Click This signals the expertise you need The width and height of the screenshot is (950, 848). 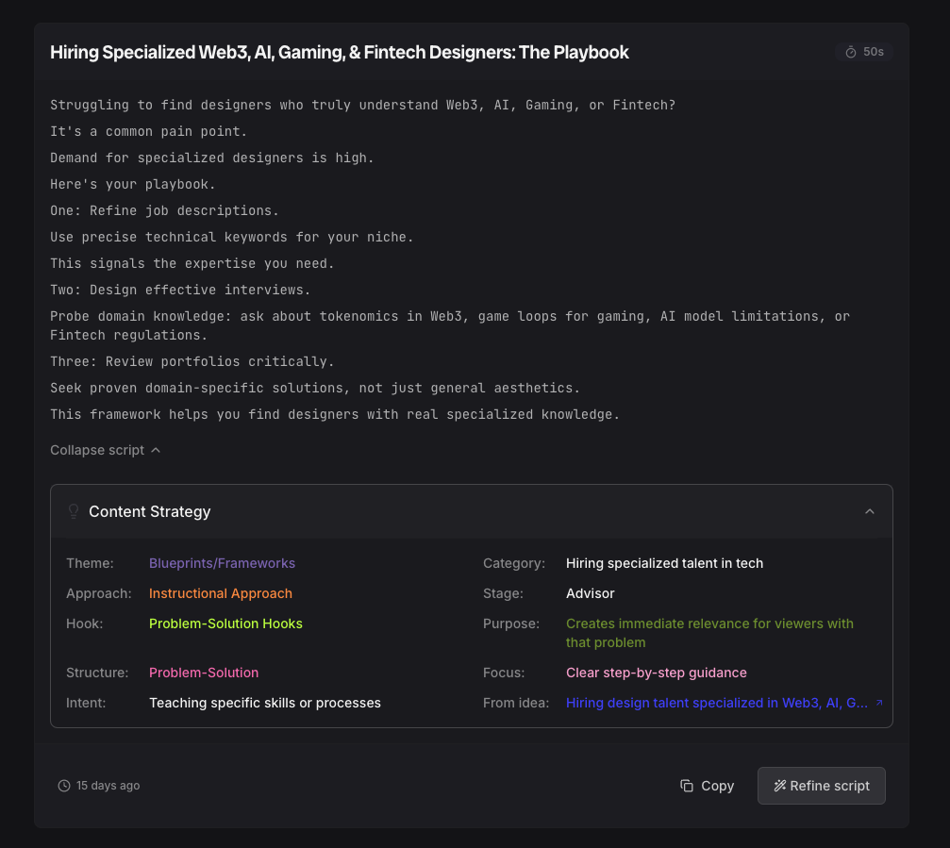[192, 263]
